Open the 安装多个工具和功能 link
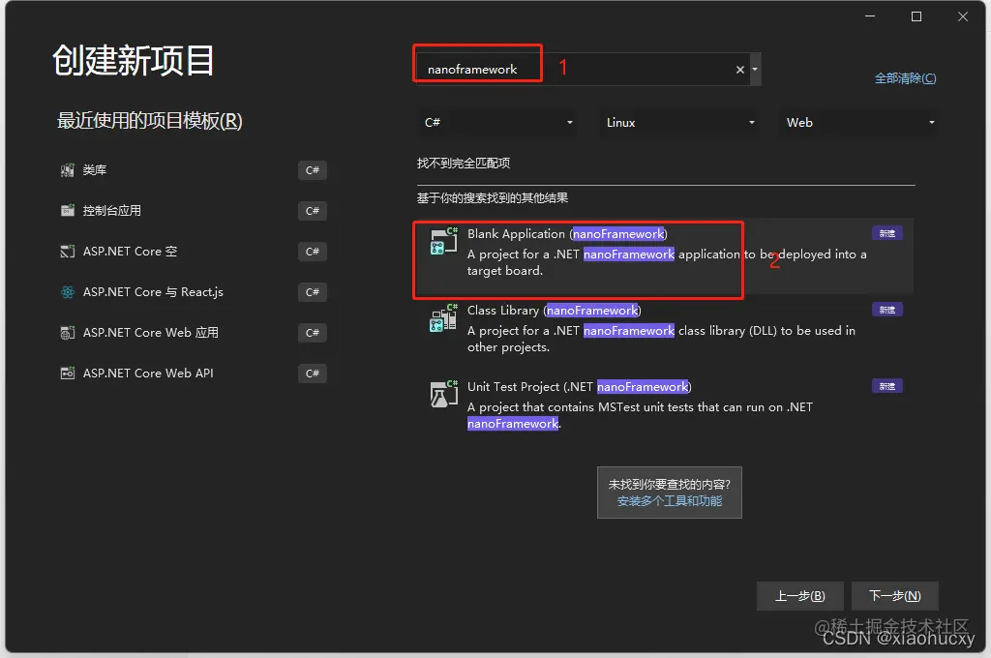Screen dimensions: 991x658 (x=669, y=503)
